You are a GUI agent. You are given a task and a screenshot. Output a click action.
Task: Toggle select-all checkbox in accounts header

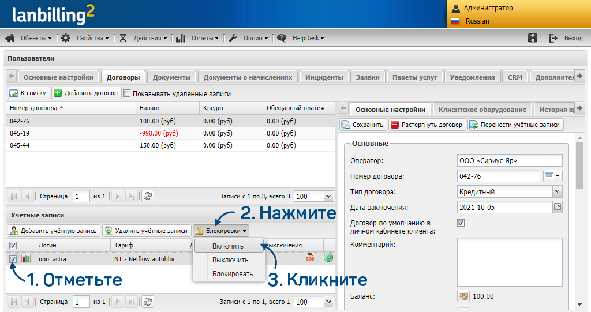coord(13,245)
